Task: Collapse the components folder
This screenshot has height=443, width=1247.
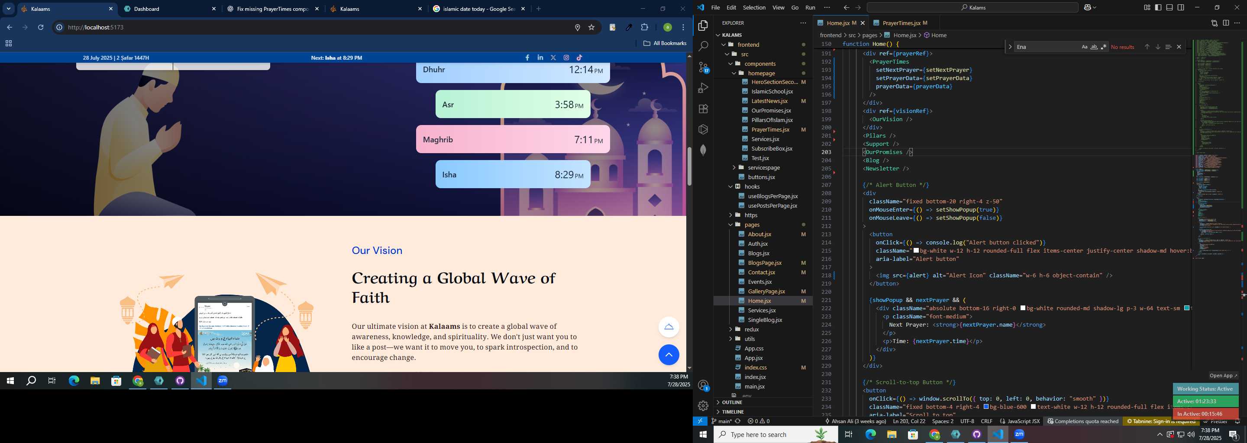Action: click(x=762, y=64)
